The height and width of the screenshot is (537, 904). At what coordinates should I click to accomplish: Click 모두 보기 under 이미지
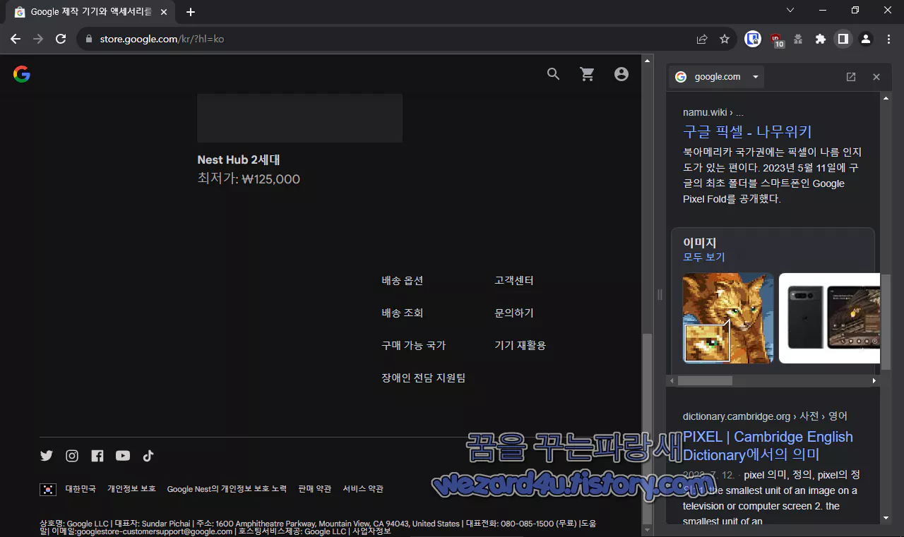(x=704, y=258)
